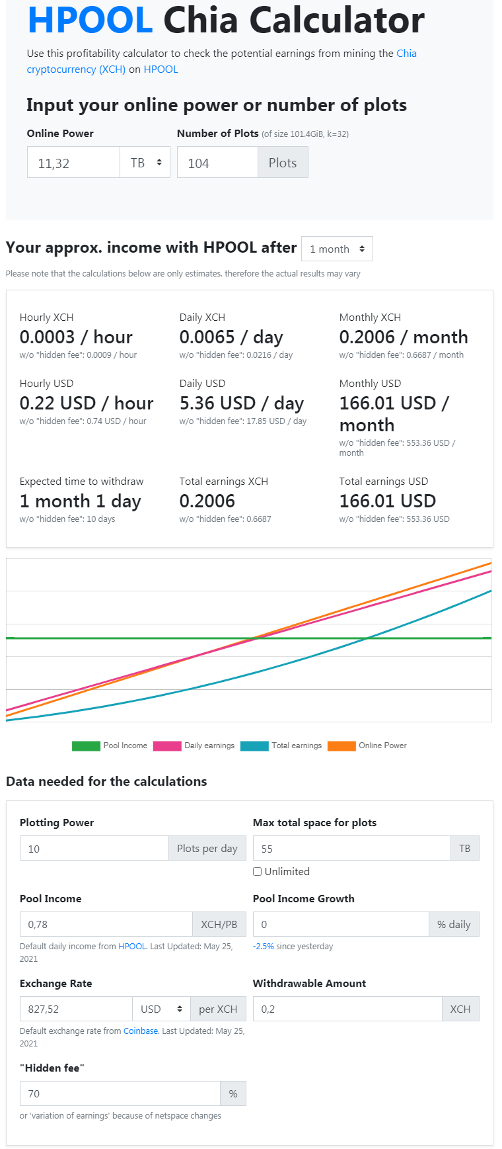Open the Online Power unit dropdown showing TB
Screen dimensions: 502x1149
[145, 161]
